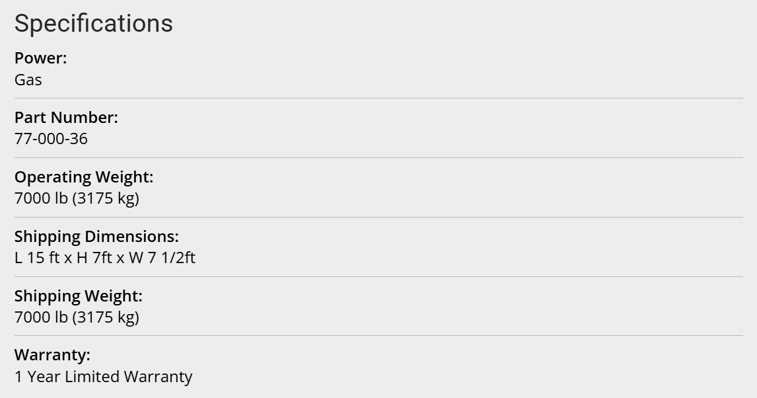Click the Shipping Dimensions label
The width and height of the screenshot is (757, 398).
pyautogui.click(x=96, y=237)
